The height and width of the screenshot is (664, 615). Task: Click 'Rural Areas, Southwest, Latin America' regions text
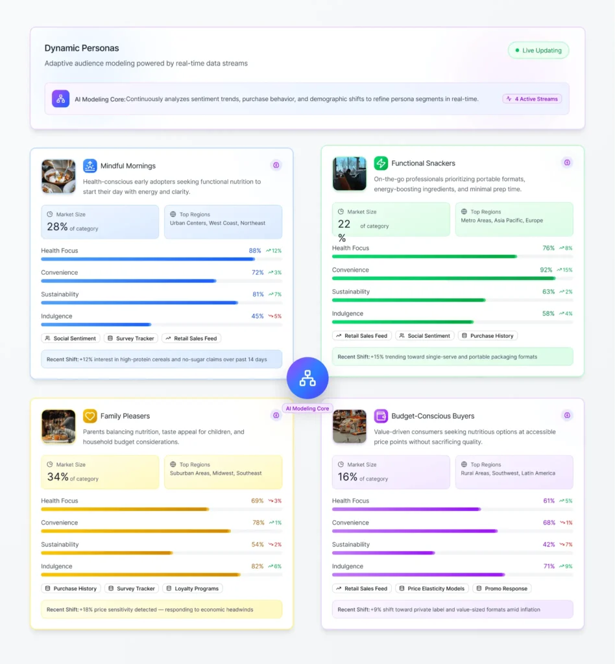508,473
